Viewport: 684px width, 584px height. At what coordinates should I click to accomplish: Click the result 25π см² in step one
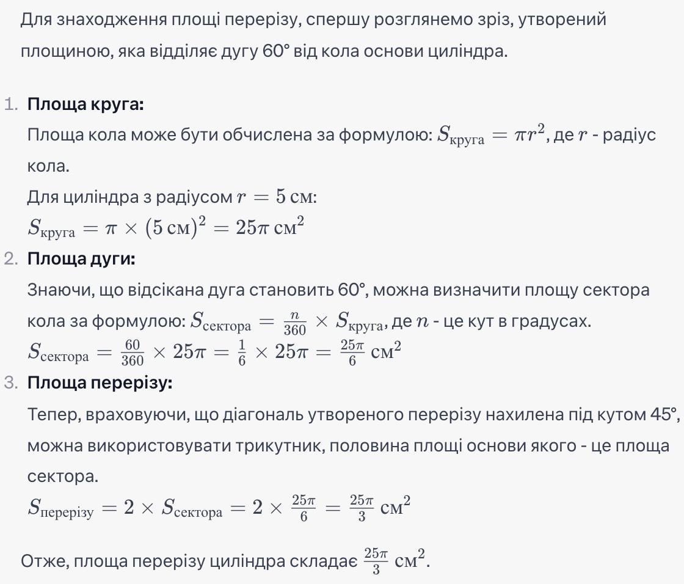pos(270,227)
